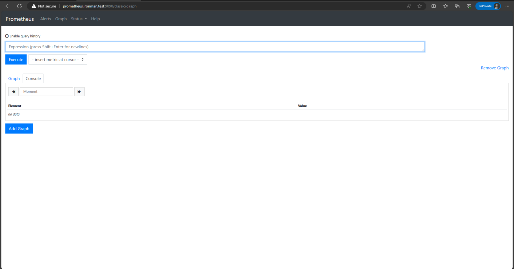The width and height of the screenshot is (514, 269).
Task: Enable query history checkbox
Action: tap(7, 36)
